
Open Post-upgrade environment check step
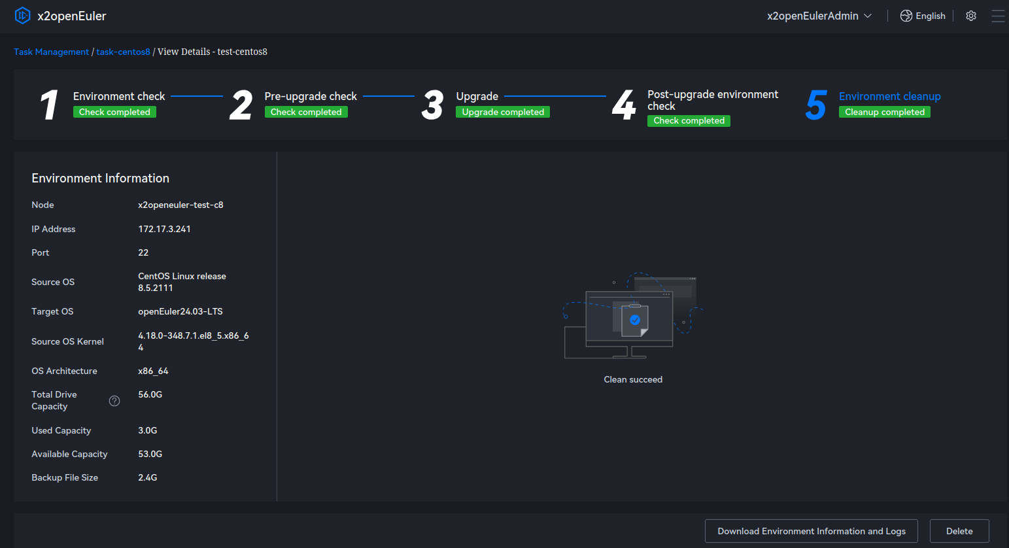click(x=712, y=100)
